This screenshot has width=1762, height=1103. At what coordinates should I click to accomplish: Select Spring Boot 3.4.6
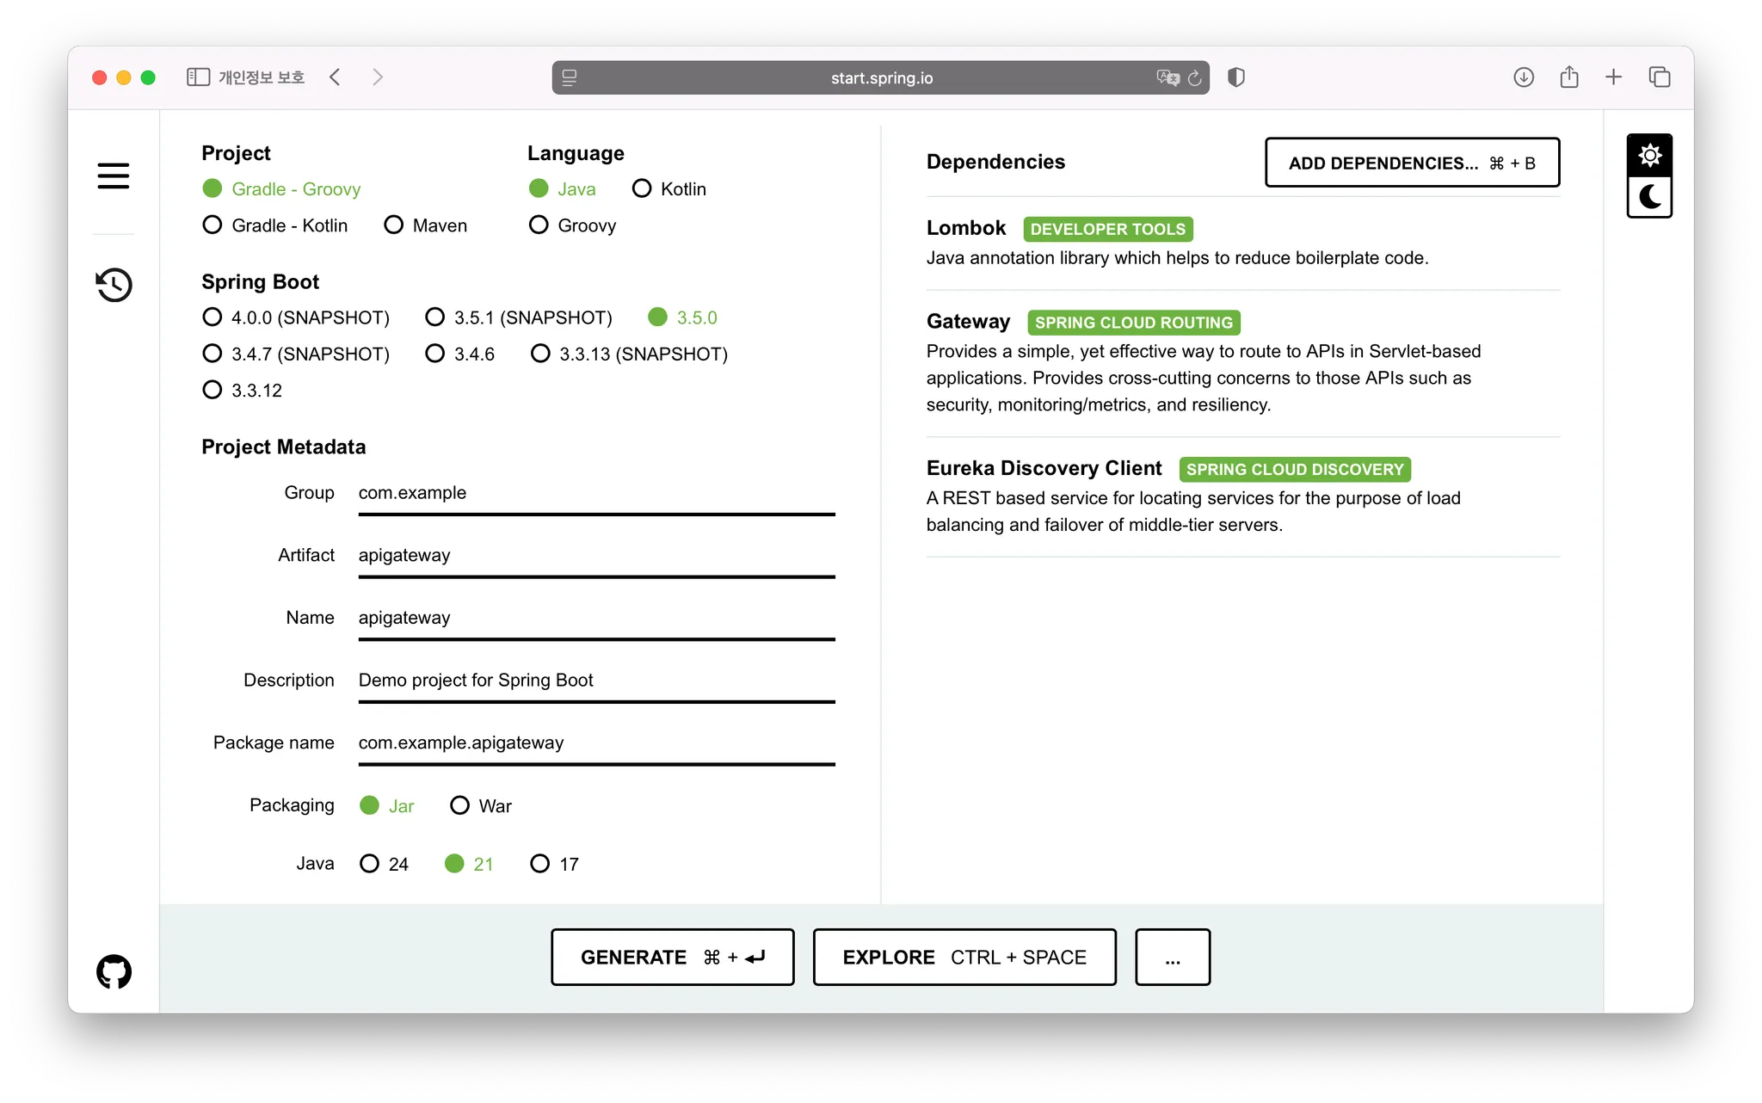click(x=460, y=354)
